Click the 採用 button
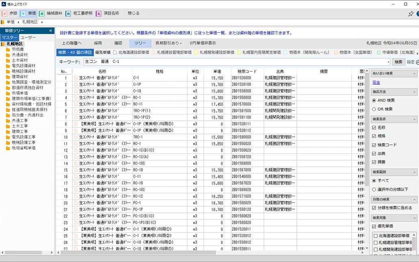 click(x=98, y=43)
